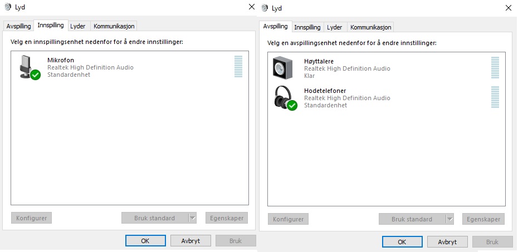Click Konfigurer in left window

coord(31,218)
